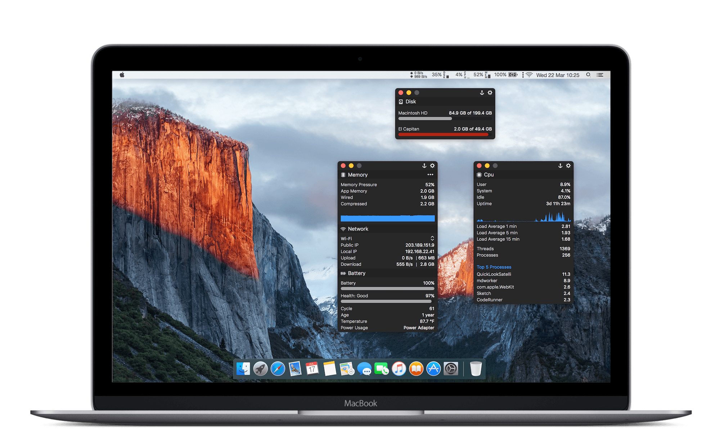Open gear settings in the Cpu window
720x439 pixels.
click(x=568, y=166)
